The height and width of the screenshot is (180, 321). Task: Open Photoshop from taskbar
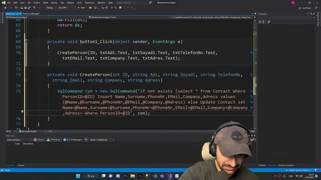pos(125,176)
